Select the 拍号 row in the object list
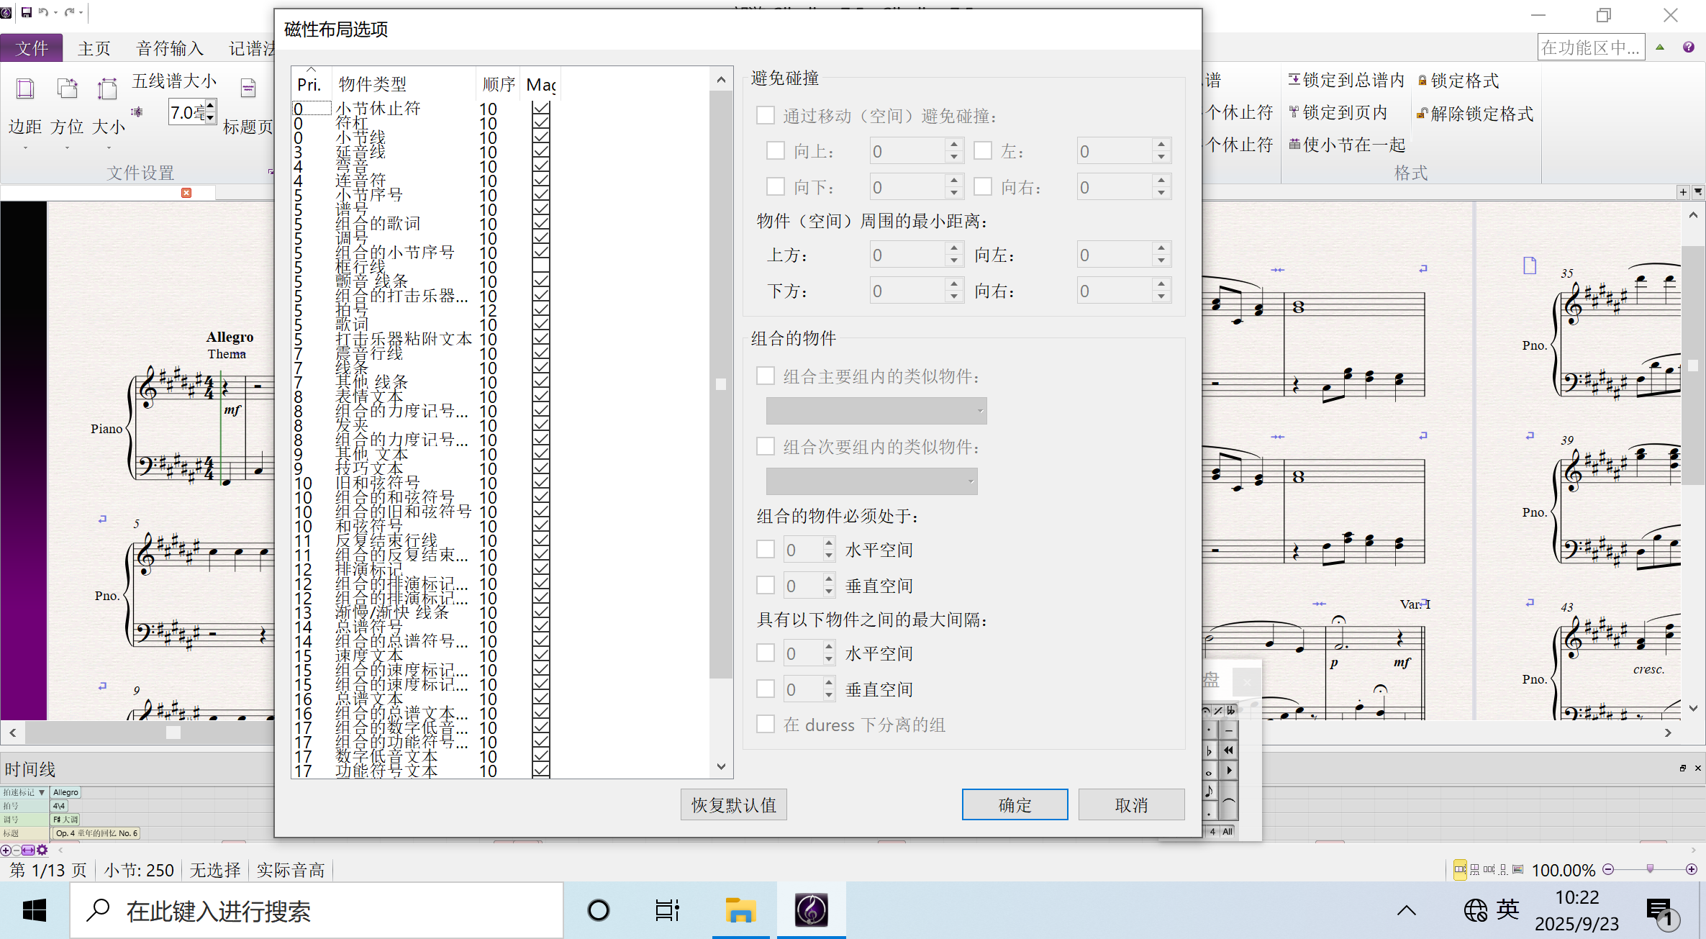Image resolution: width=1706 pixels, height=939 pixels. click(x=353, y=310)
